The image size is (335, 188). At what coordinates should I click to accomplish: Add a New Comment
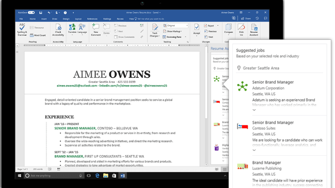96,30
